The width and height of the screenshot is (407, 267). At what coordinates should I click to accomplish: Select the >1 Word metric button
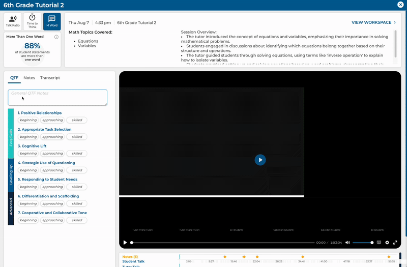[52, 21]
